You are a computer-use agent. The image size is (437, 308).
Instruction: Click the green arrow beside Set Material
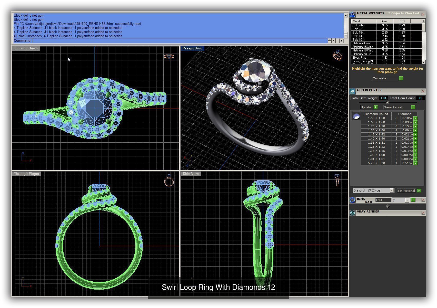pyautogui.click(x=419, y=191)
